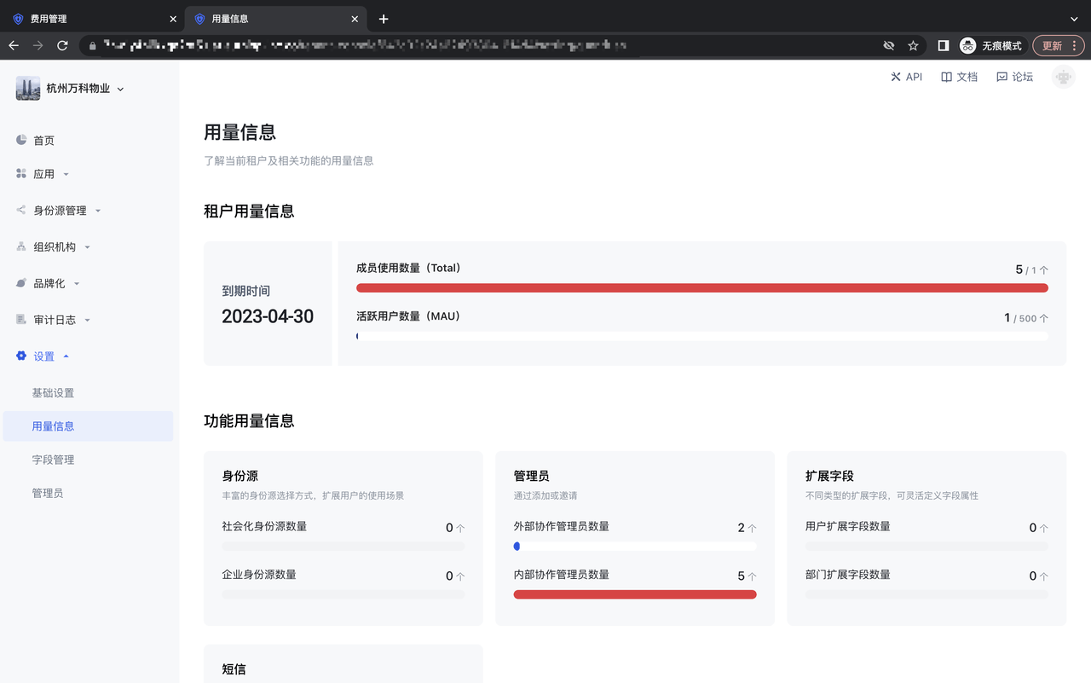The image size is (1091, 683).
Task: Click the Identity source management share icon
Action: (x=21, y=210)
